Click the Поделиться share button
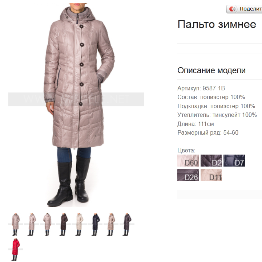The width and height of the screenshot is (262, 262). [245, 9]
